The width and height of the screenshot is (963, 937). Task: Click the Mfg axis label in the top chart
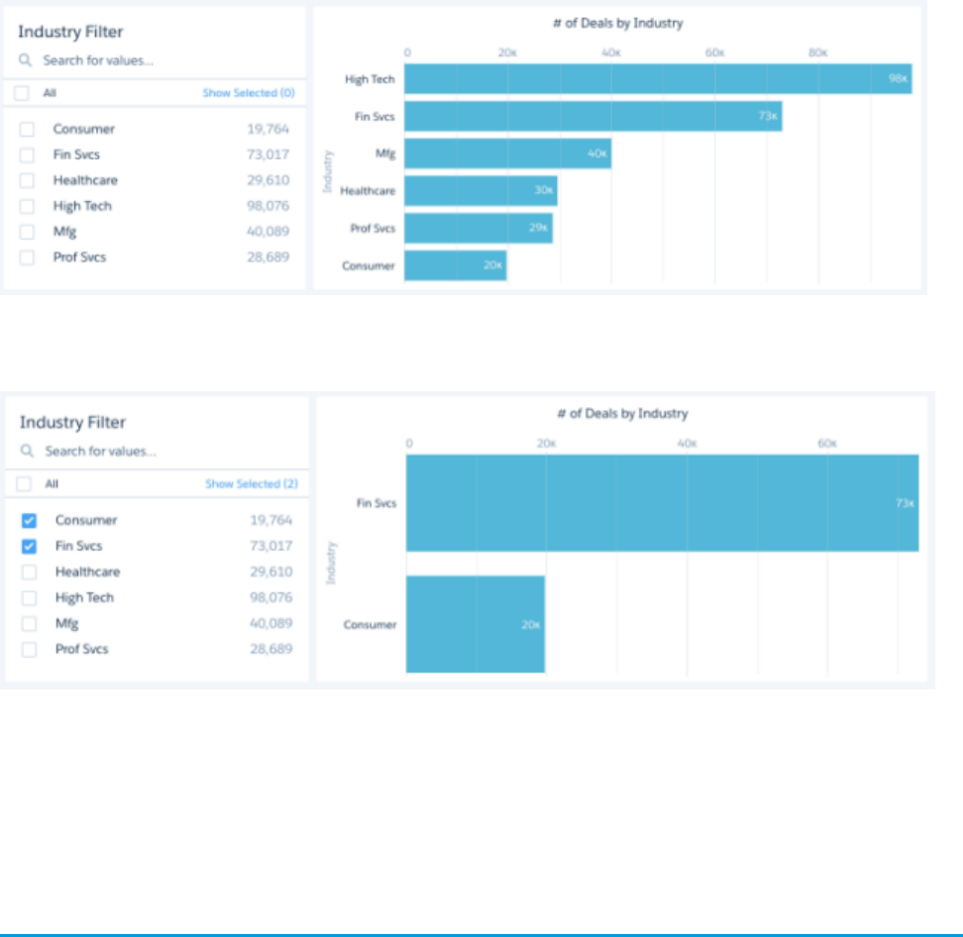coord(385,154)
